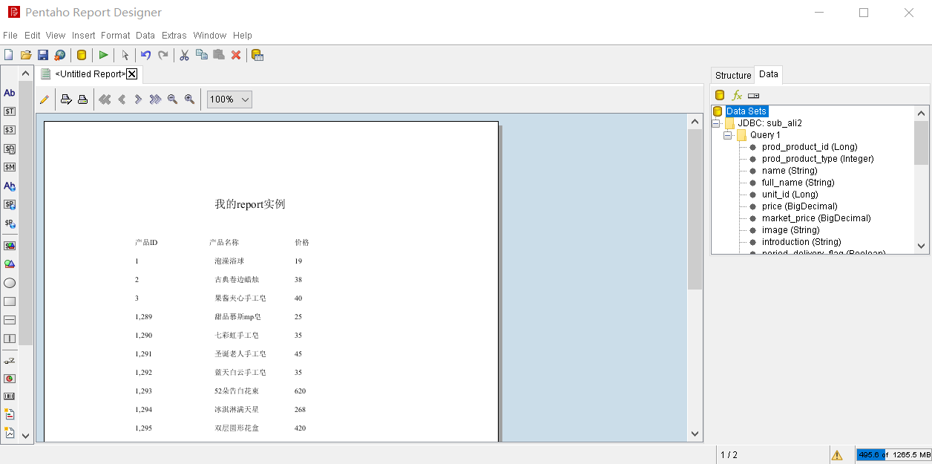932x464 pixels.
Task: Click the Untitled Report document tab
Action: [x=90, y=74]
